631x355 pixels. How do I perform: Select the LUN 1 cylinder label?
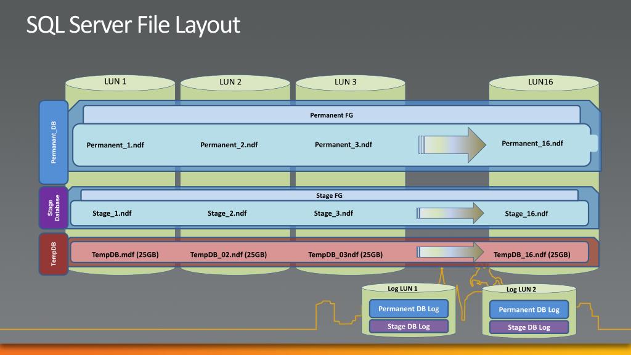point(115,81)
